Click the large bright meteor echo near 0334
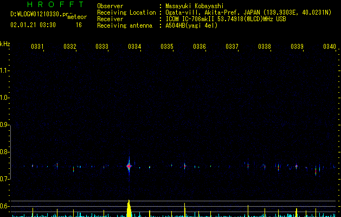341x217 pixels. 129,167
